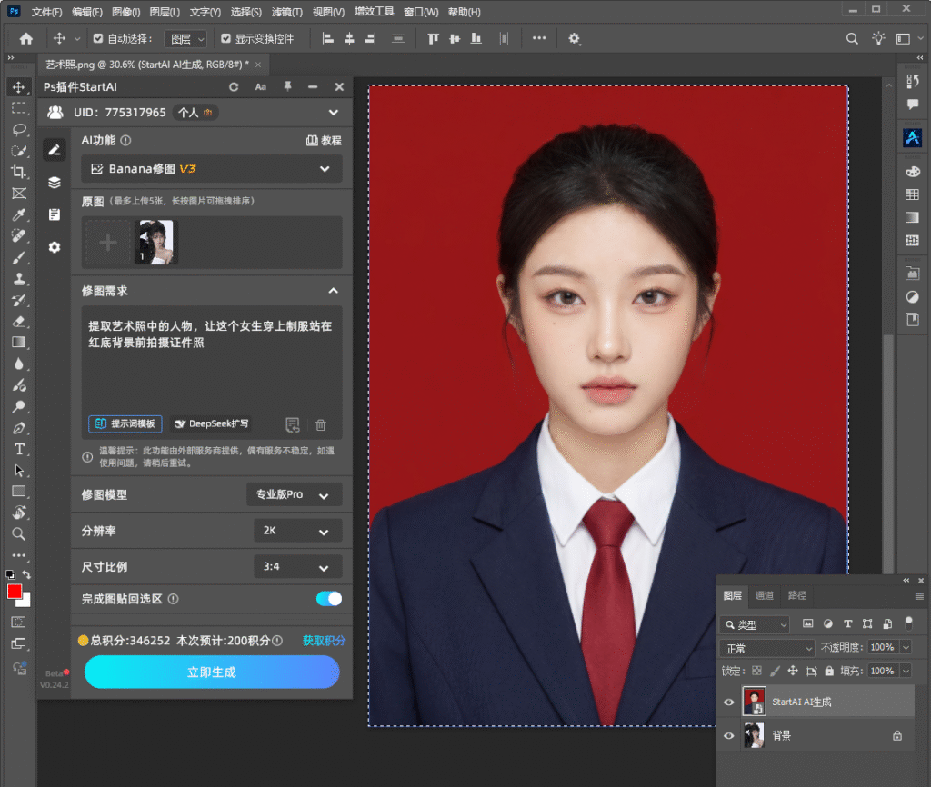Click the layer opacity 100% field

882,648
